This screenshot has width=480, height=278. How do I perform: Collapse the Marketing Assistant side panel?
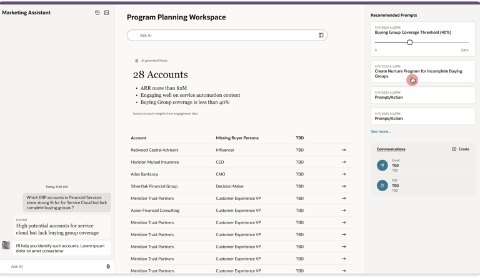pos(107,12)
